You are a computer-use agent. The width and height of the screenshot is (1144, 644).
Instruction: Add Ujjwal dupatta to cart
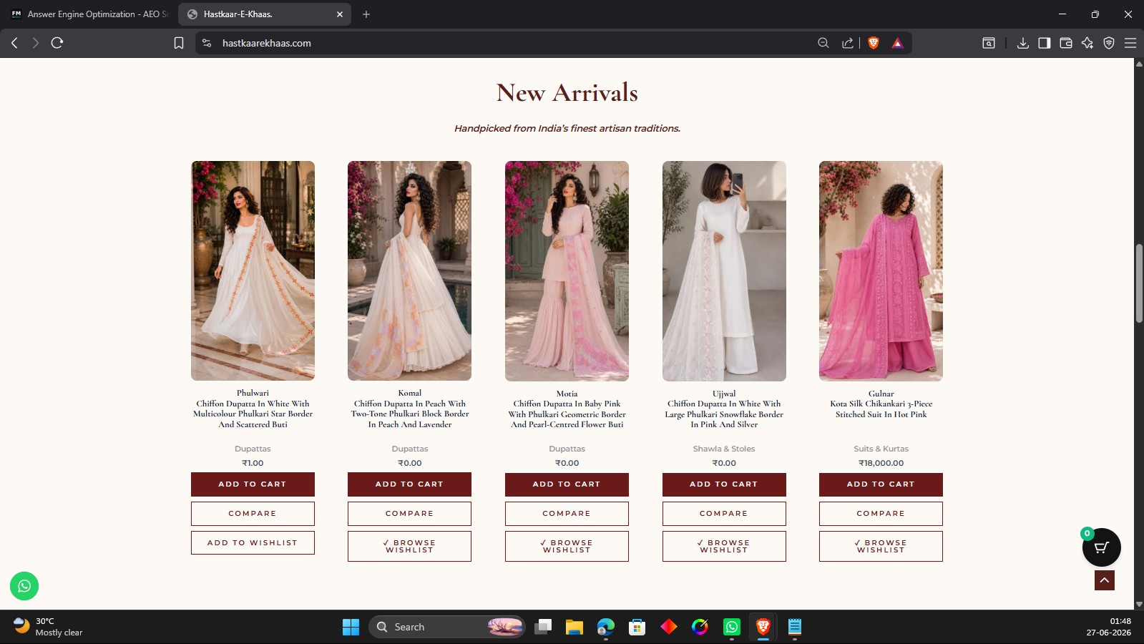(x=724, y=484)
